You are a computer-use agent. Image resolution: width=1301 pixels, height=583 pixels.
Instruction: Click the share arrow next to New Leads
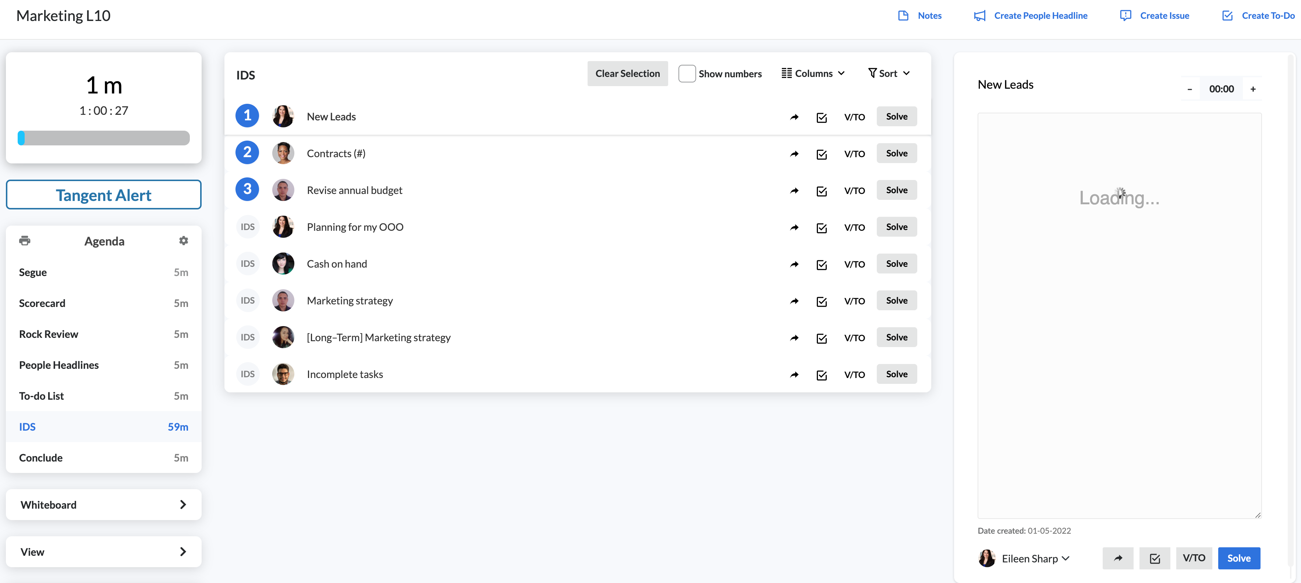(794, 117)
